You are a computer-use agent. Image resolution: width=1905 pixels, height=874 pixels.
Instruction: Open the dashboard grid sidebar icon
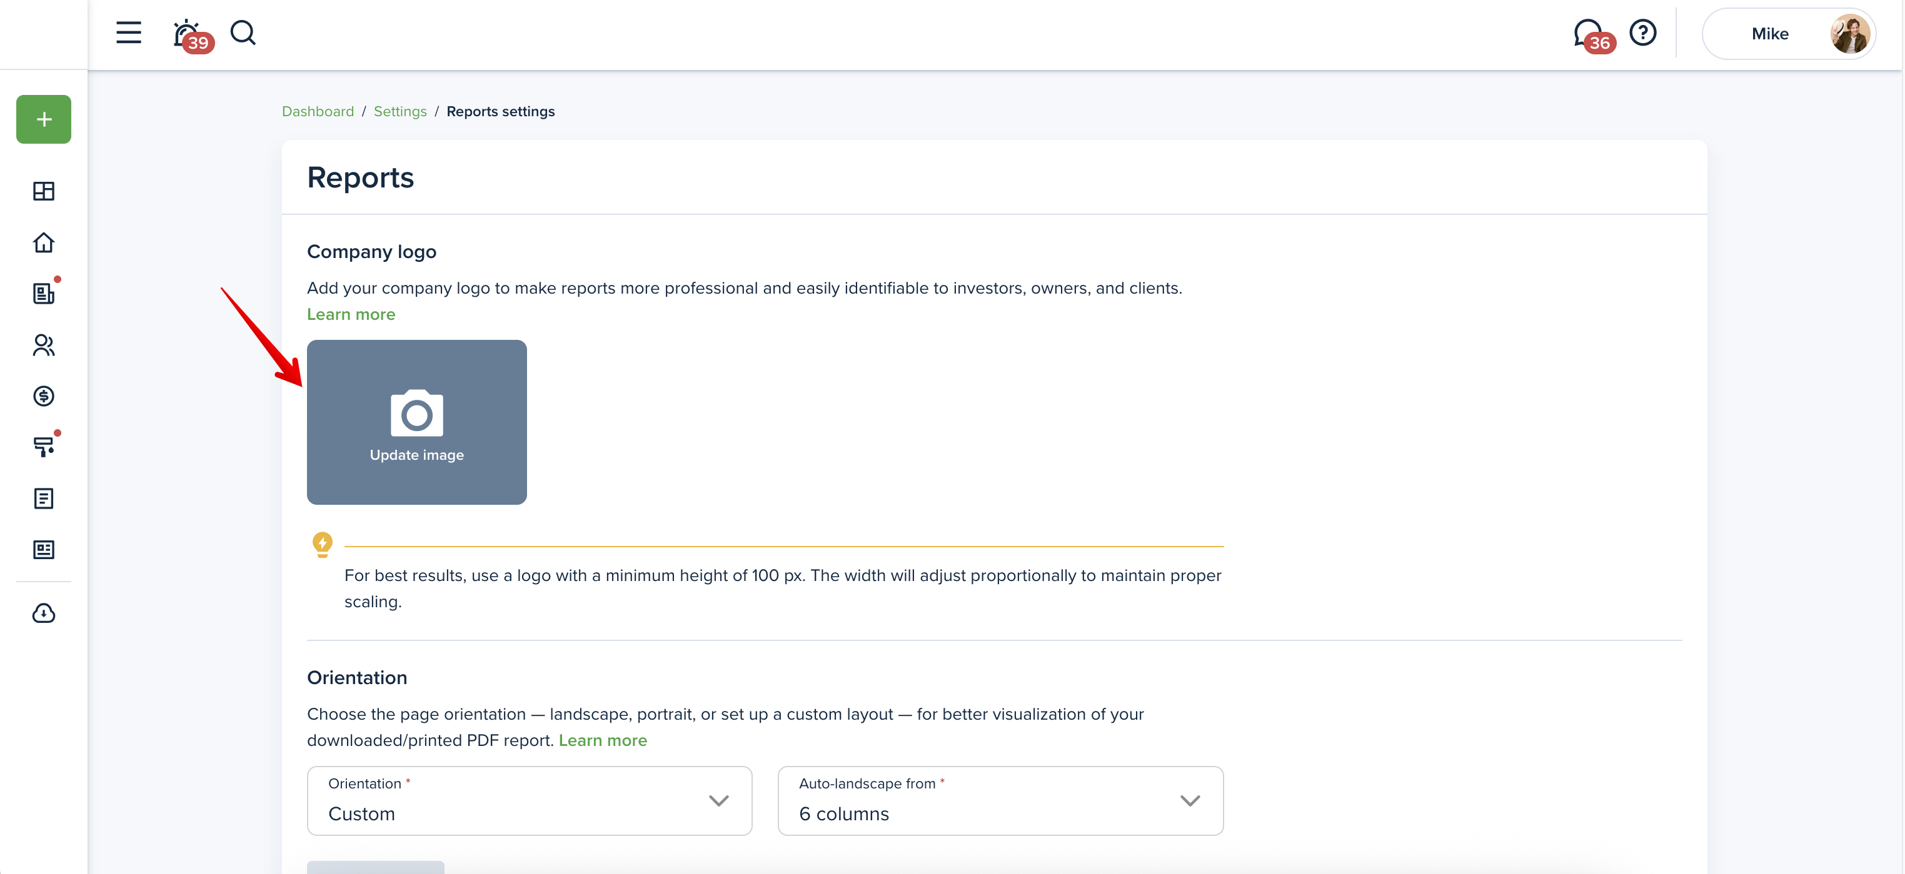pyautogui.click(x=44, y=191)
